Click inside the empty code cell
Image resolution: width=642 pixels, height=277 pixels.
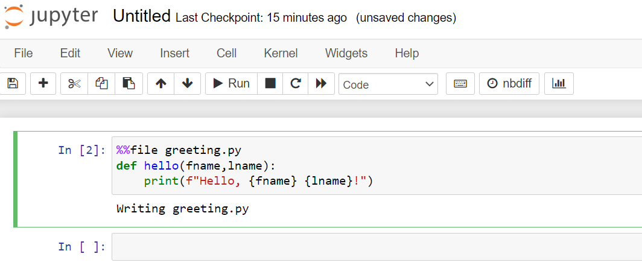point(377,247)
